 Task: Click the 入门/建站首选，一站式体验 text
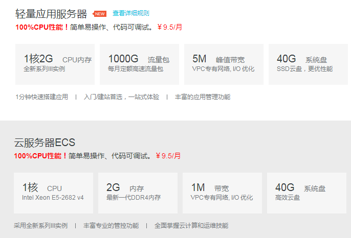[121, 97]
